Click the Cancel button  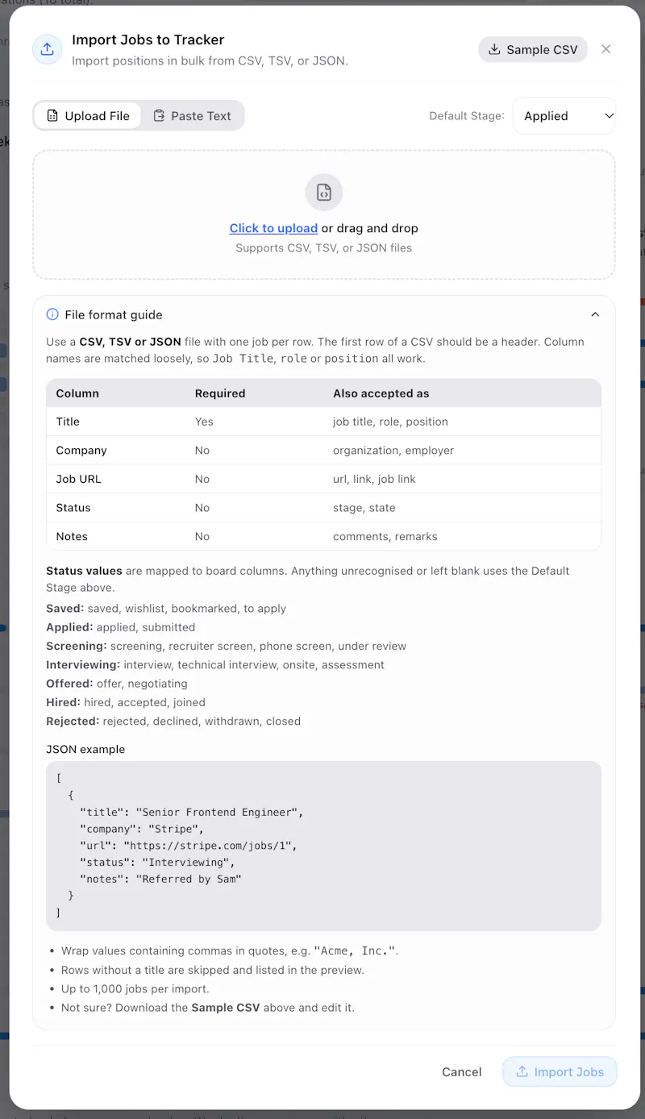tap(462, 1071)
